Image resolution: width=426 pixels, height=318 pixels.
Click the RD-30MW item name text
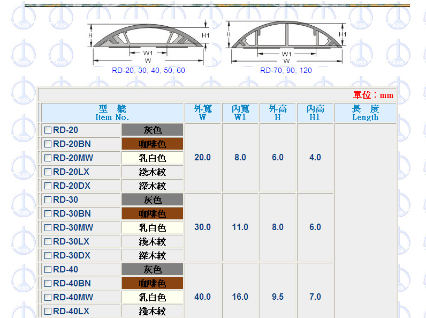73,227
